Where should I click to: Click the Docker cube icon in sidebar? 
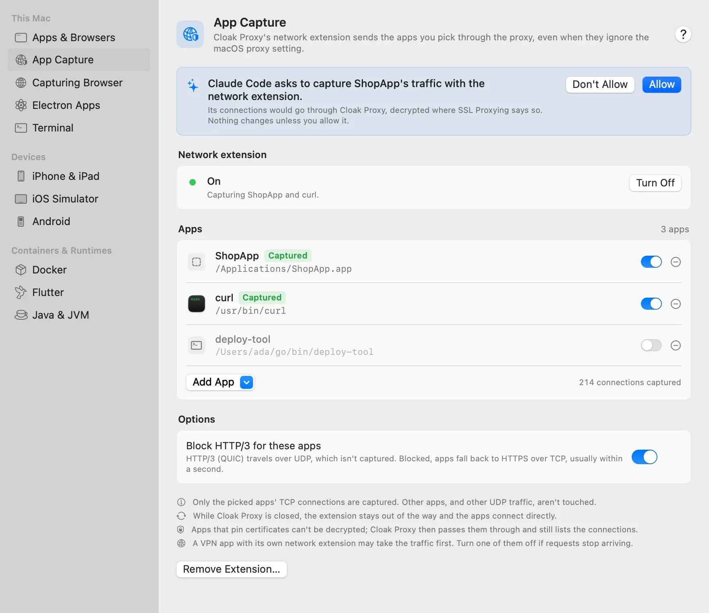pos(21,270)
